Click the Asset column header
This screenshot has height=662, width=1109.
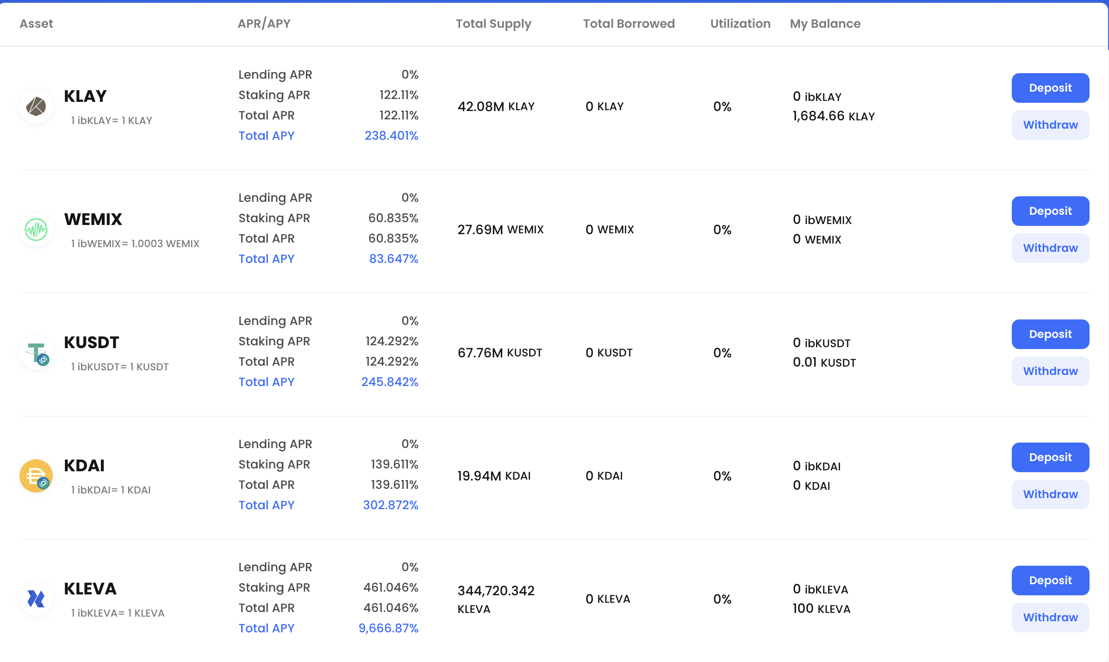(36, 24)
